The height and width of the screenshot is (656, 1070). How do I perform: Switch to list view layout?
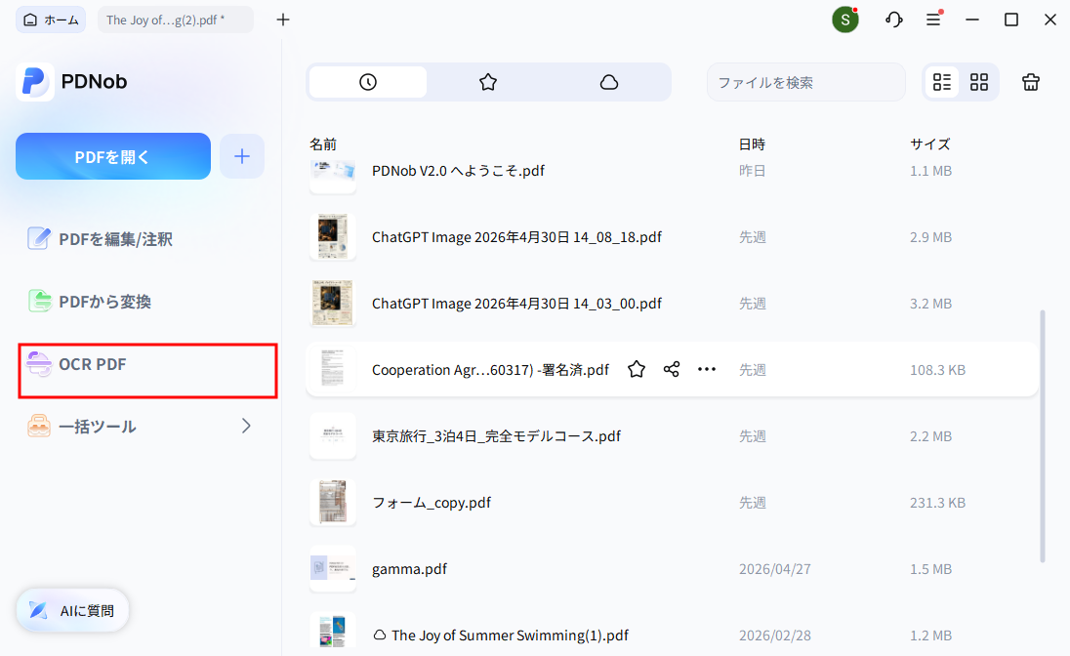click(942, 82)
